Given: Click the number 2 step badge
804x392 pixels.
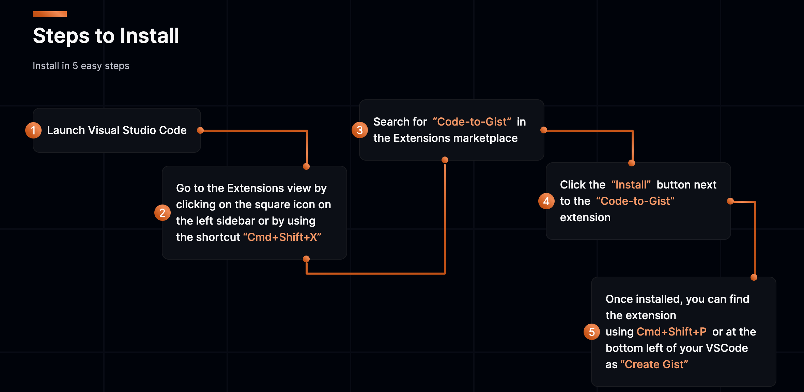Looking at the screenshot, I should (163, 213).
